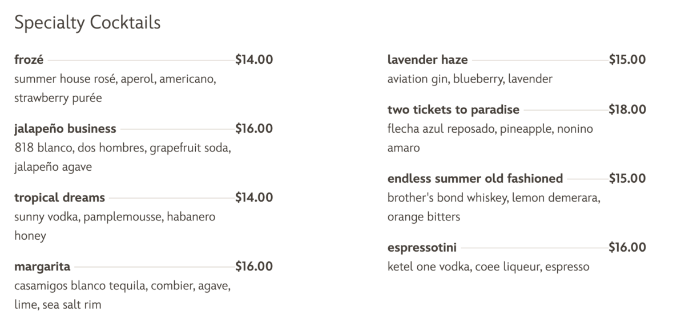
Task: Select the endless summer old fashioned title
Action: (x=475, y=178)
